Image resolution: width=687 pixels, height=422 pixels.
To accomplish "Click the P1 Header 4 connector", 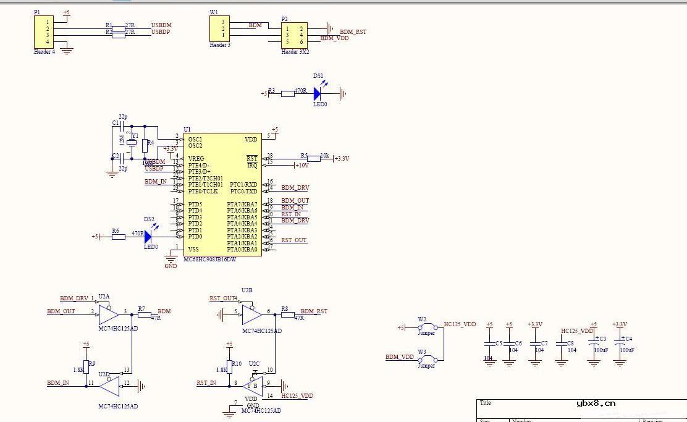I will 44,32.
